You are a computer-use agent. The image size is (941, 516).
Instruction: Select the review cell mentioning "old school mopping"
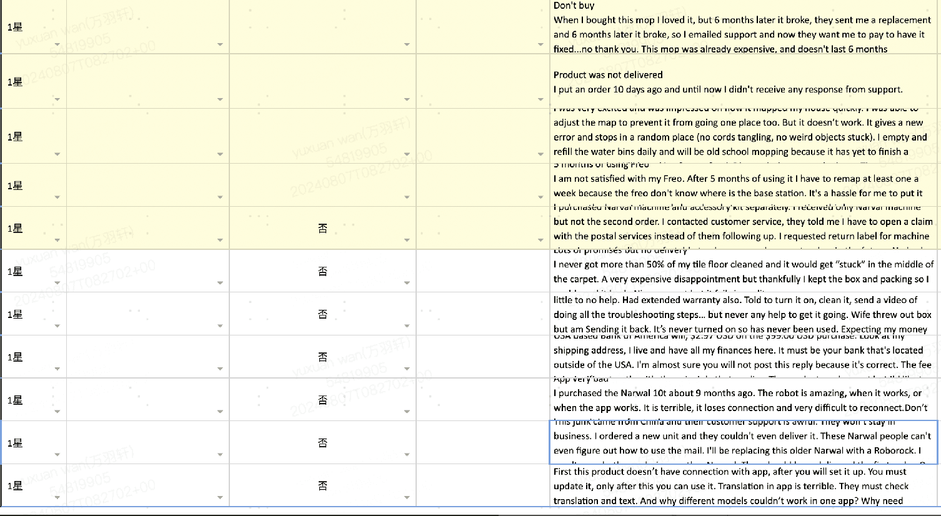tap(745, 136)
